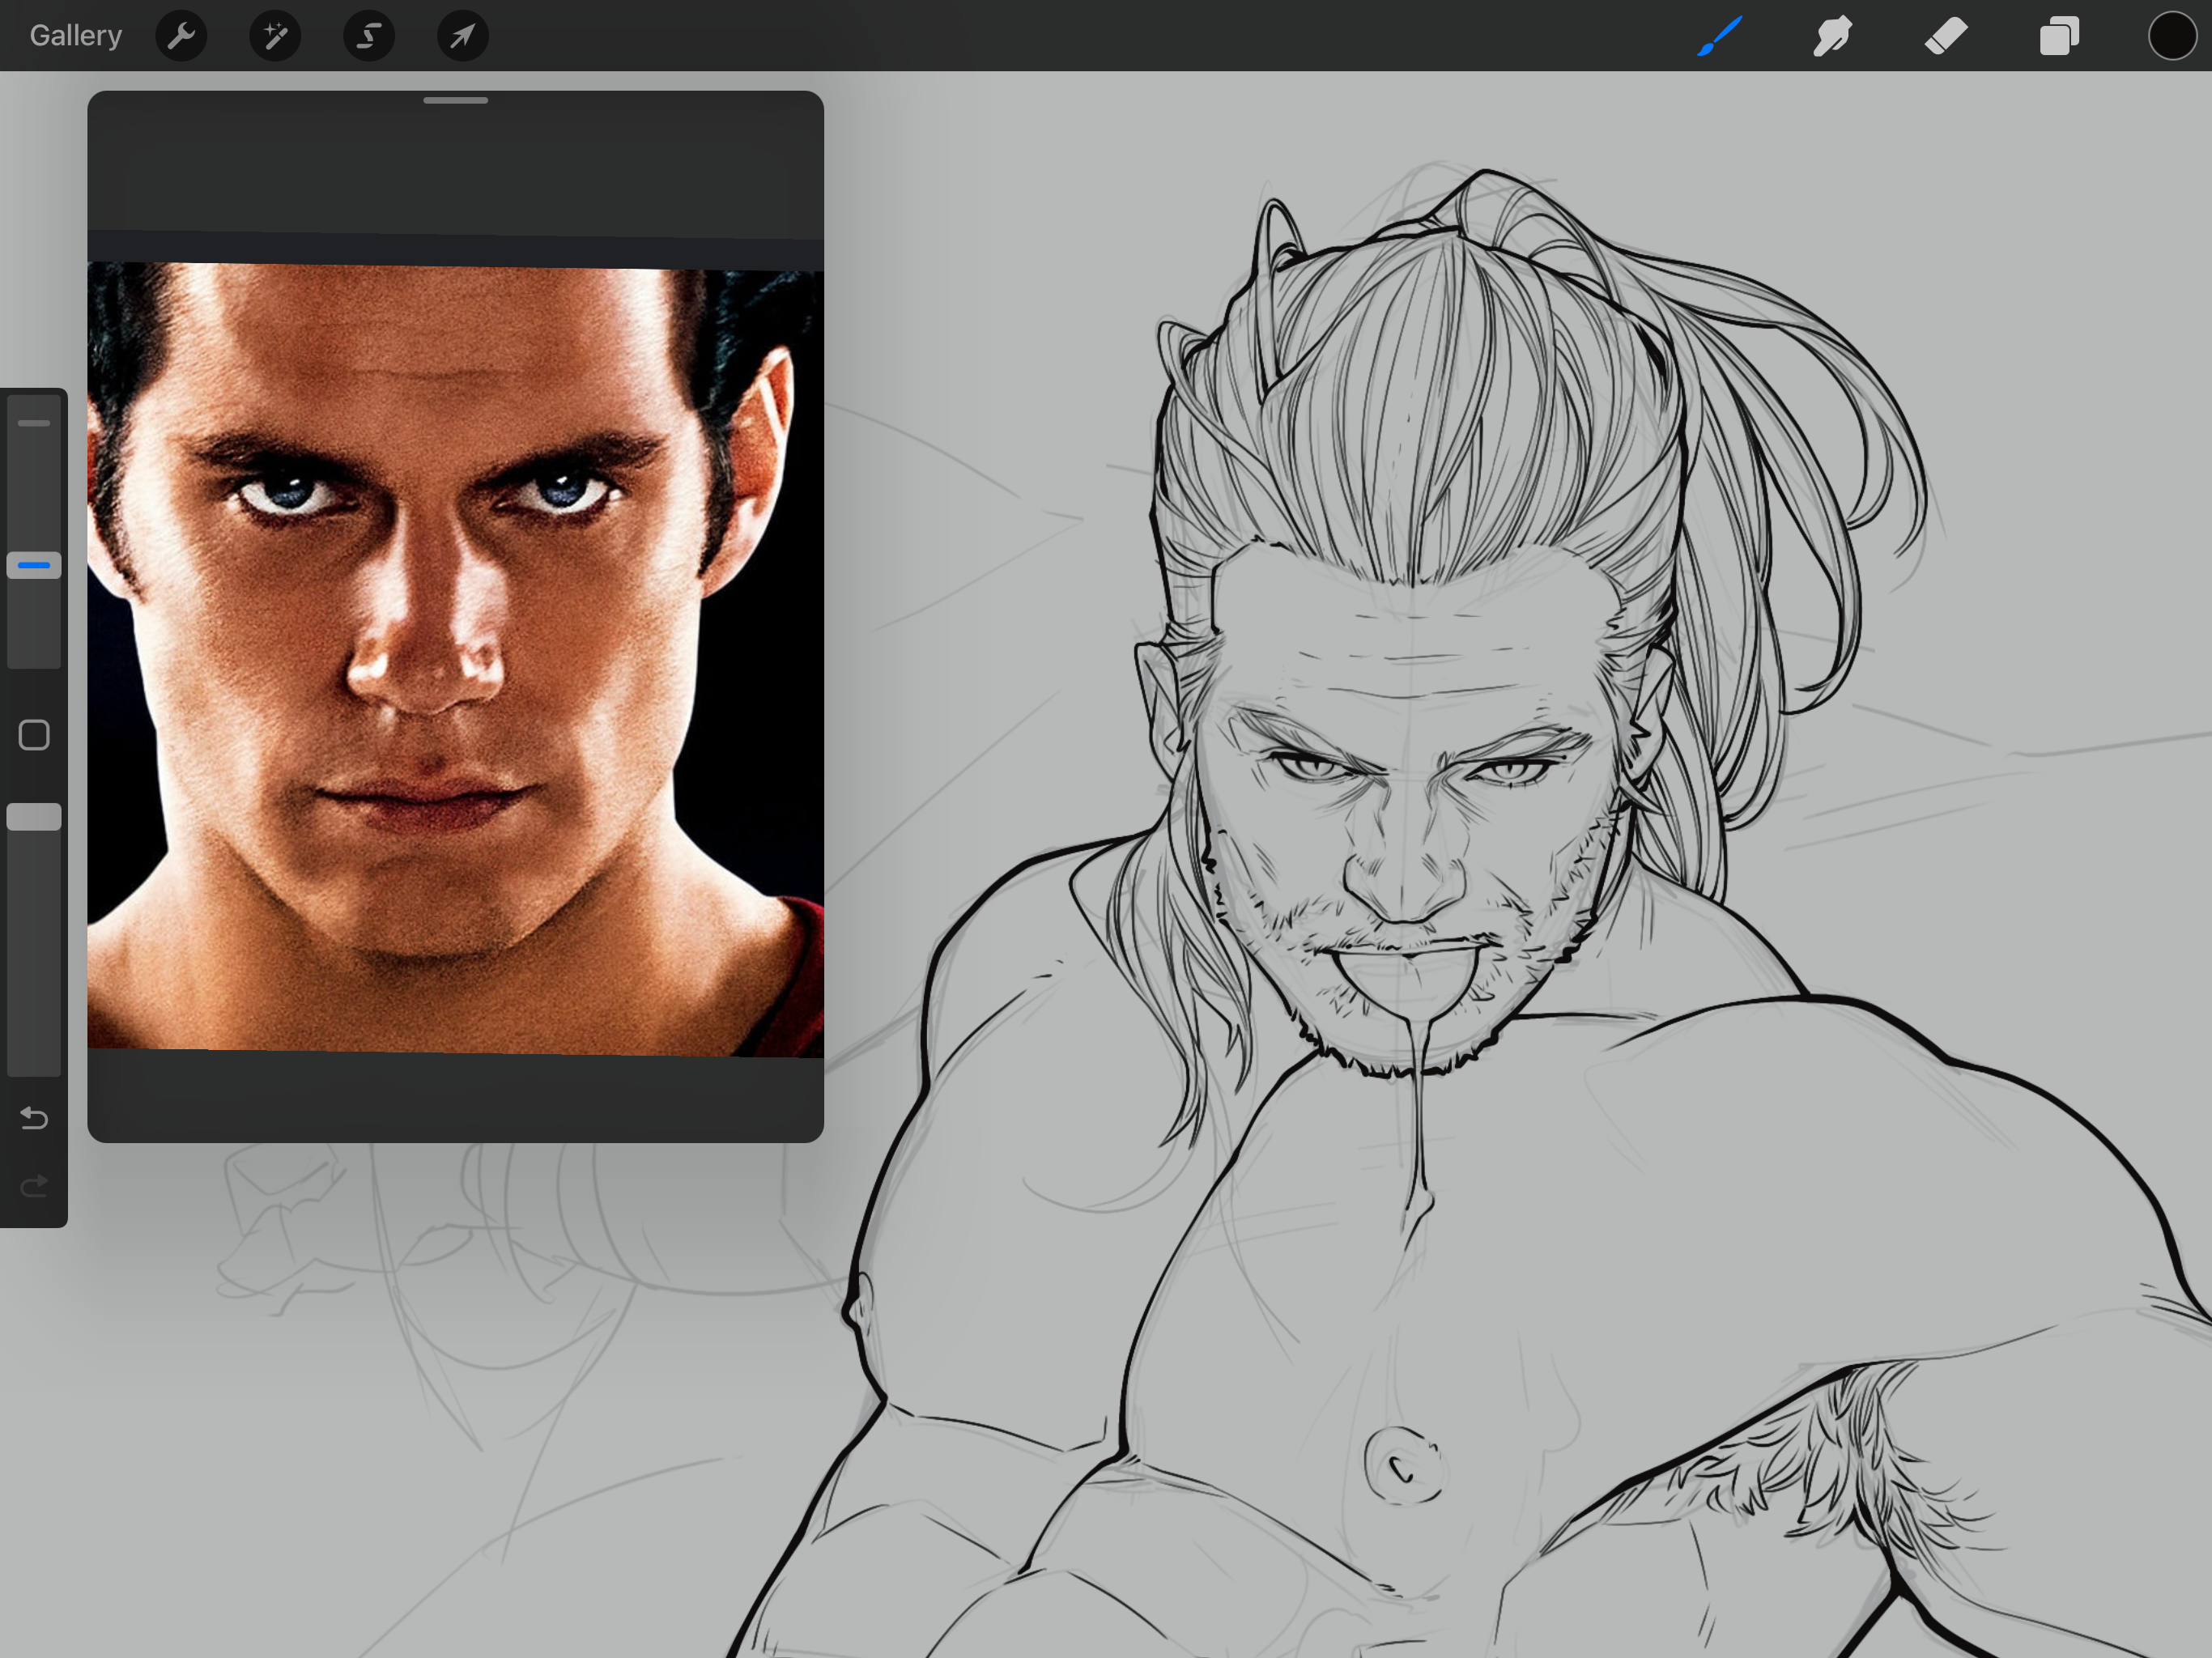Activate the Transform arrow tool
2212x1658 pixels.
point(463,36)
